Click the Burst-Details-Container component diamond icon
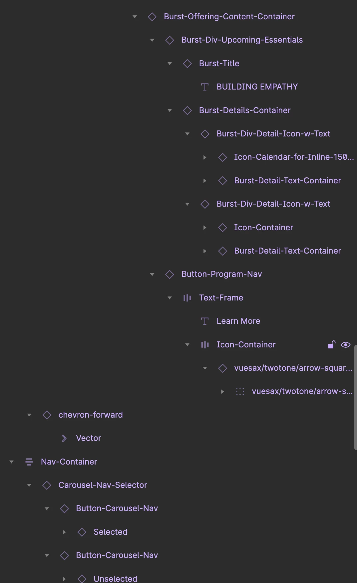The image size is (357, 583). [x=187, y=110]
